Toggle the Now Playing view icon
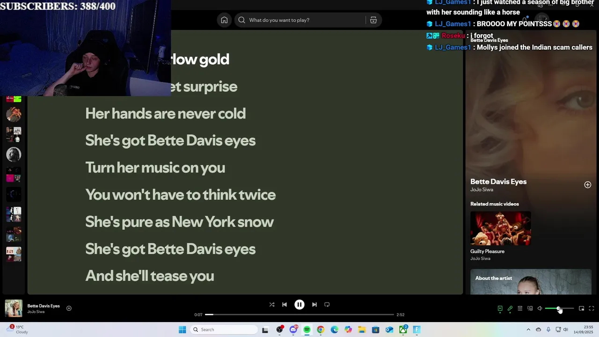The width and height of the screenshot is (599, 337). pyautogui.click(x=500, y=308)
